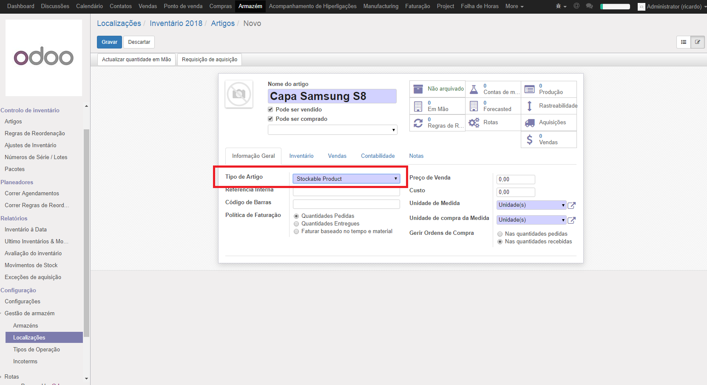Screen dimensions: 707x385
Task: Open the More menu in the top bar
Action: coord(514,6)
